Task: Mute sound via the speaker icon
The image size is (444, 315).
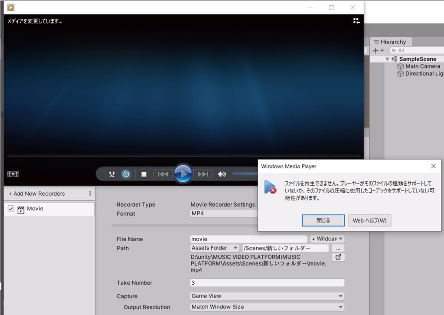Action: pyautogui.click(x=222, y=174)
